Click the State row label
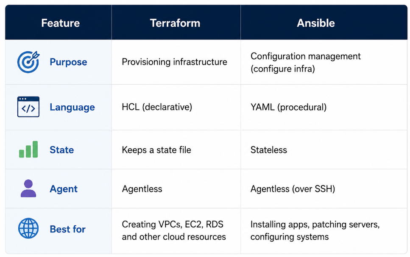Viewport: 410px width, 257px height. click(x=62, y=150)
